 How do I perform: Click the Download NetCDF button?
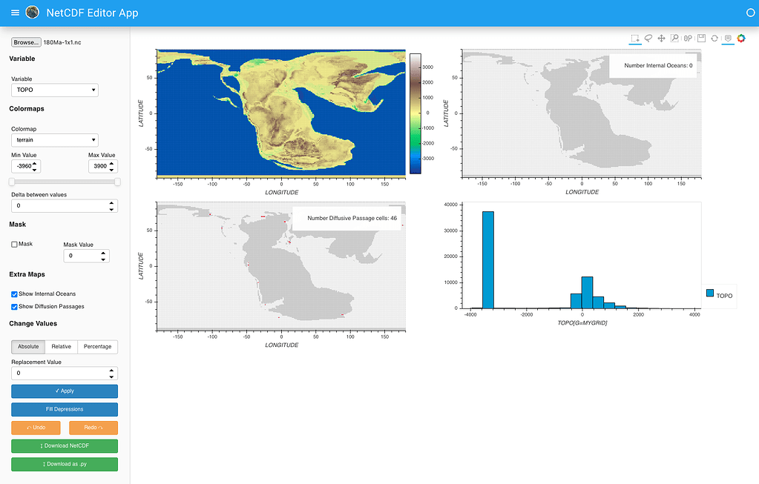coord(65,445)
